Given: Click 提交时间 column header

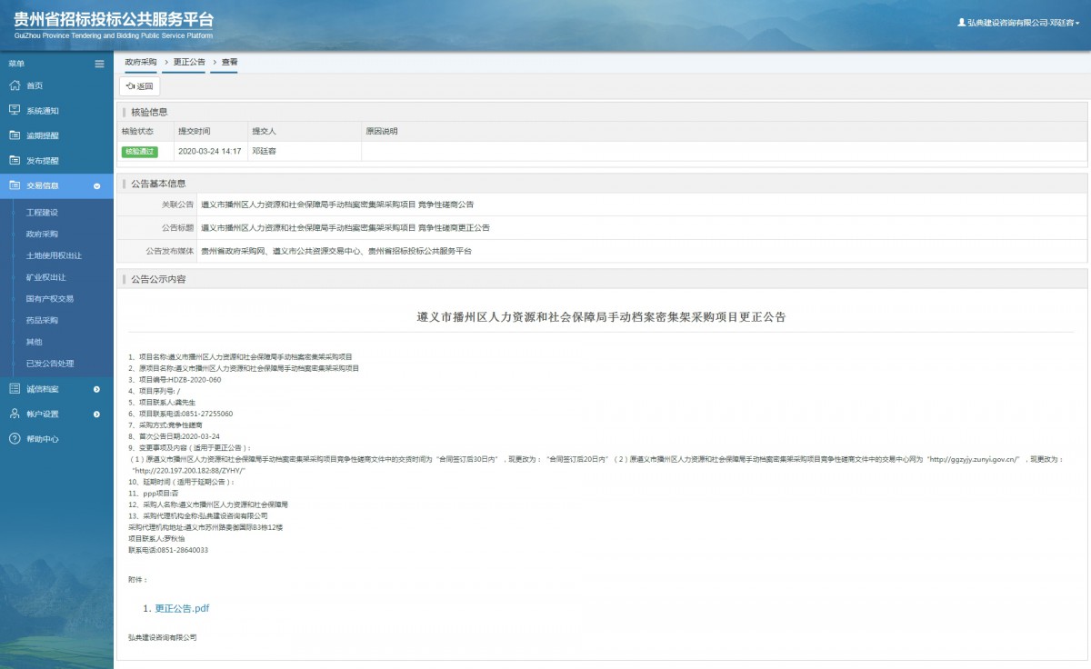Looking at the screenshot, I should coord(195,131).
